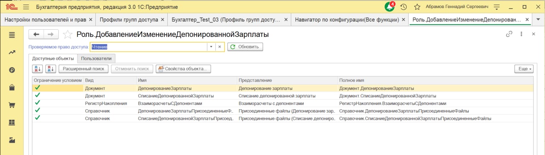Open favorites star in title bar
The height and width of the screenshot is (155, 545).
tap(417, 7)
